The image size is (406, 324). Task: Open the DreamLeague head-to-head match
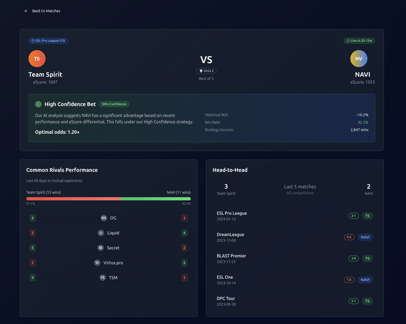295,237
